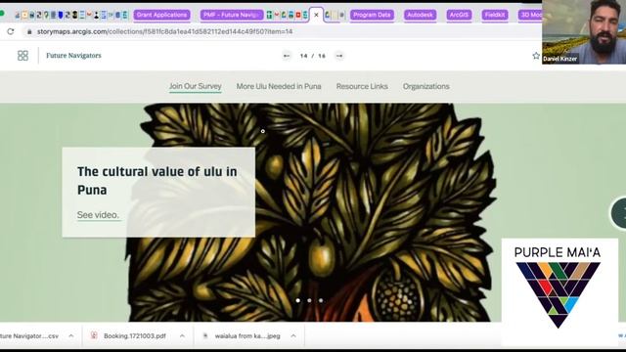The image size is (626, 352).
Task: Open the Autodesk tab group
Action: tap(420, 15)
